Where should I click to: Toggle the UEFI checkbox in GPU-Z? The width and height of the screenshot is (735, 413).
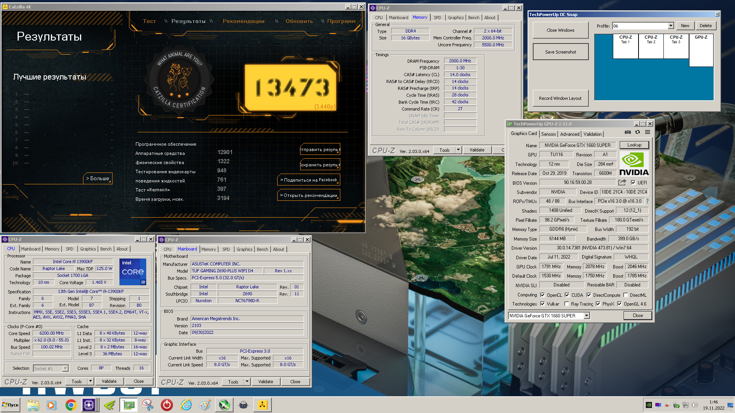point(633,183)
